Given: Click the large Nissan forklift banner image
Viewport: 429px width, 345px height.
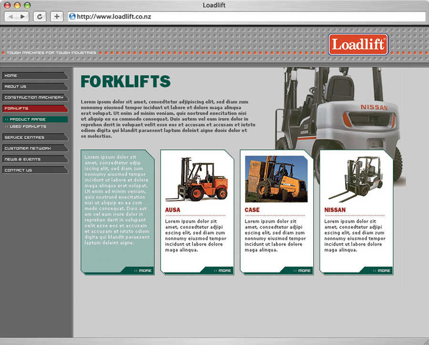Looking at the screenshot, I should coord(339,109).
